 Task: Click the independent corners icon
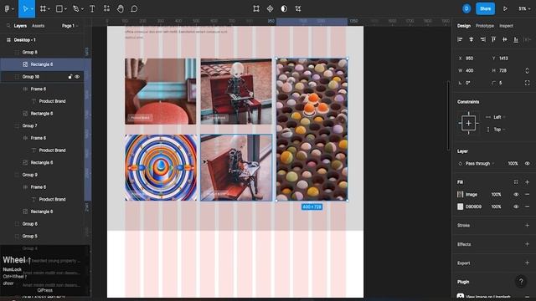point(527,83)
